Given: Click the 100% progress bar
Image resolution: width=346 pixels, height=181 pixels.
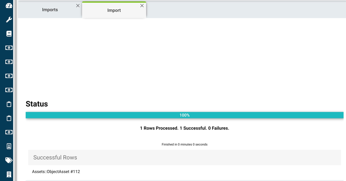Looking at the screenshot, I should [184, 115].
